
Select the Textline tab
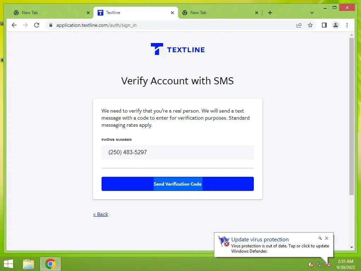tap(136, 13)
